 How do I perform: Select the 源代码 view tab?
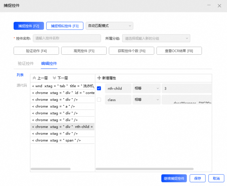[22, 85]
